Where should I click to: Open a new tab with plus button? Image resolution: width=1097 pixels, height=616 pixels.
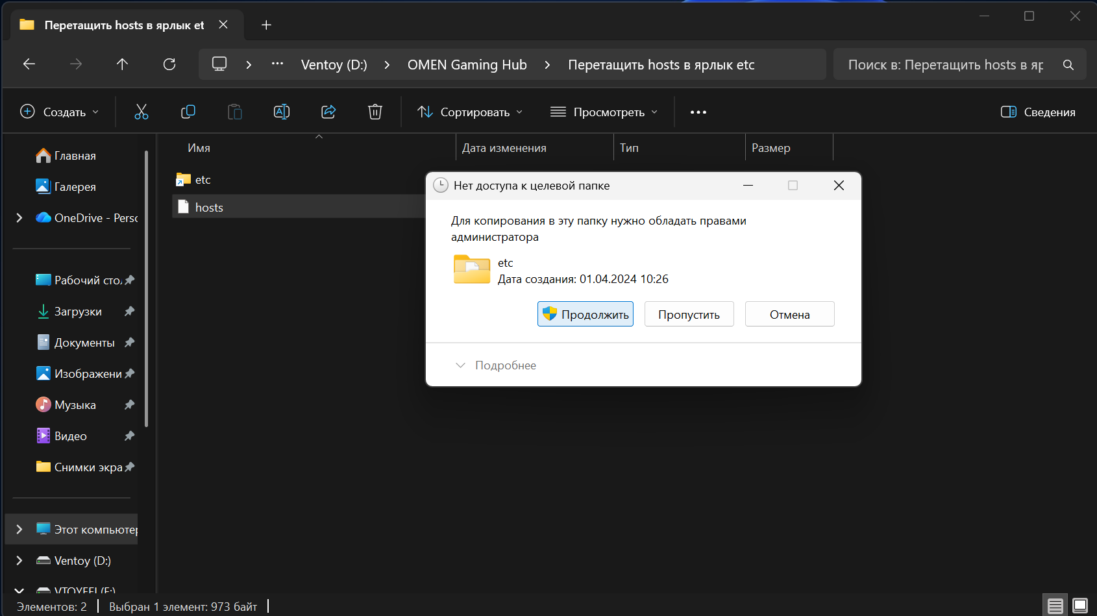click(266, 25)
